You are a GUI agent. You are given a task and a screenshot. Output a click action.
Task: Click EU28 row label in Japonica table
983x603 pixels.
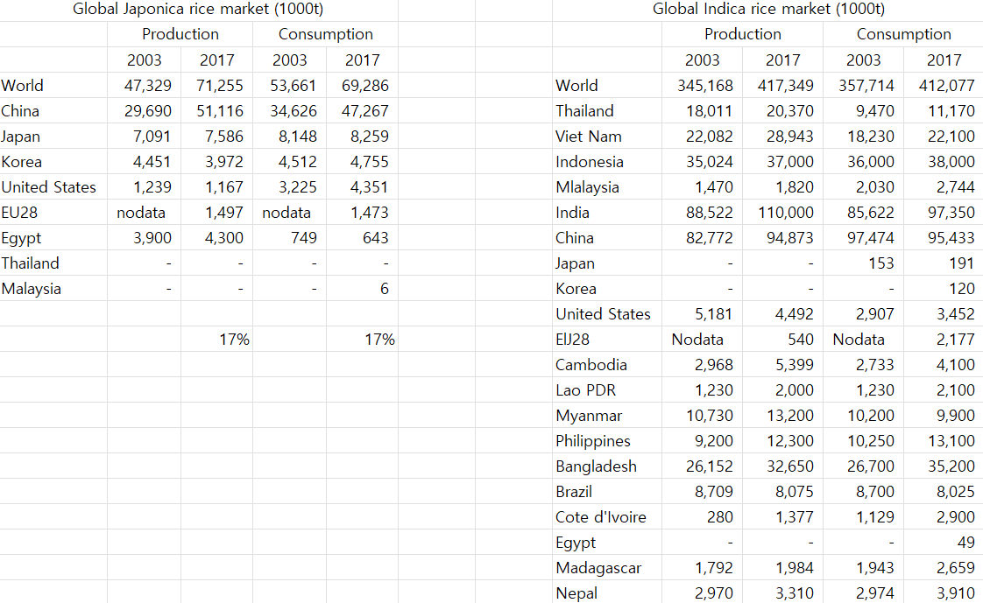click(x=19, y=213)
